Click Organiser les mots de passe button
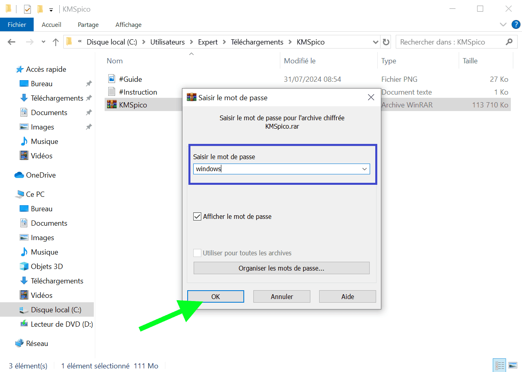The height and width of the screenshot is (372, 522). click(281, 268)
